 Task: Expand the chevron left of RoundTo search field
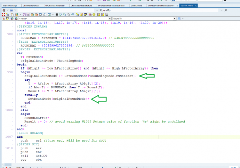point(97,10)
